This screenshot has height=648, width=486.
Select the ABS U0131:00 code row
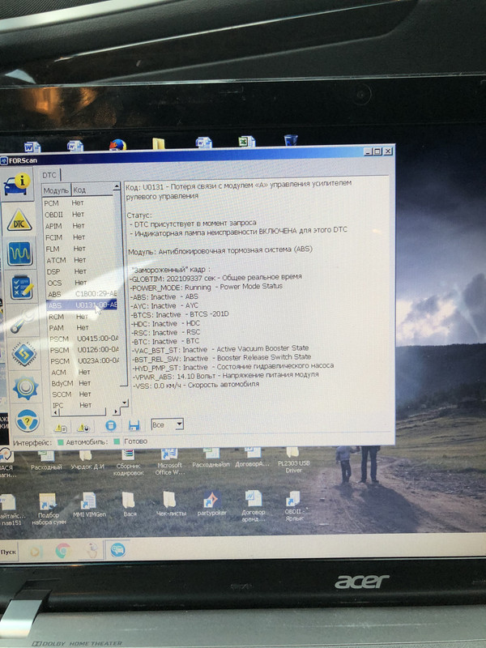[x=83, y=305]
